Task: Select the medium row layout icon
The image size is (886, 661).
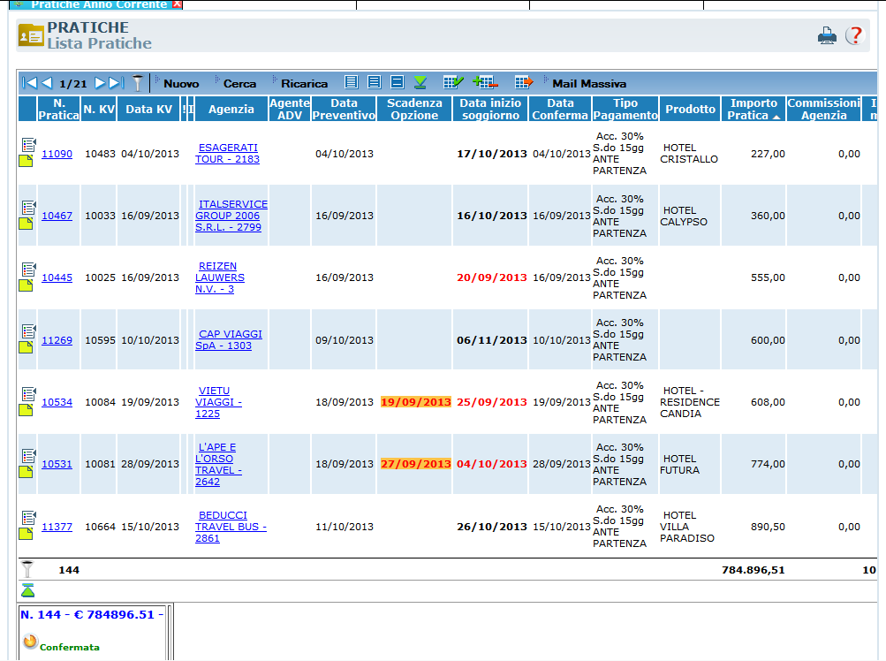Action: pos(374,82)
